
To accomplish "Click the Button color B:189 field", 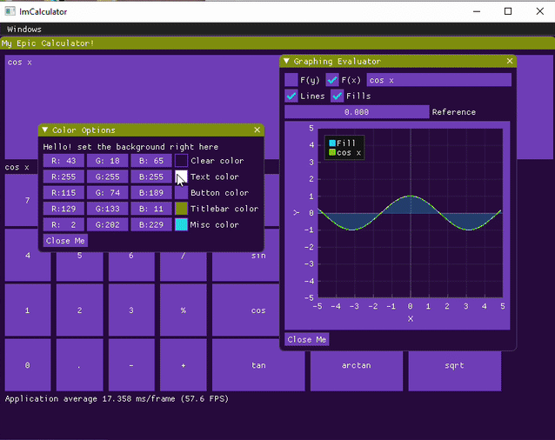I will (x=151, y=192).
